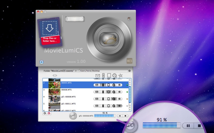
Task: Select iMovie star format for gf1-00008.MTS row
Action: (x=119, y=99)
